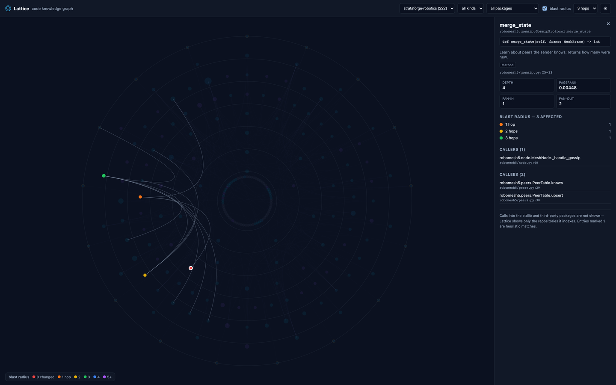This screenshot has width=616, height=385.
Task: Toggle the light/dark theme sun button
Action: [605, 8]
